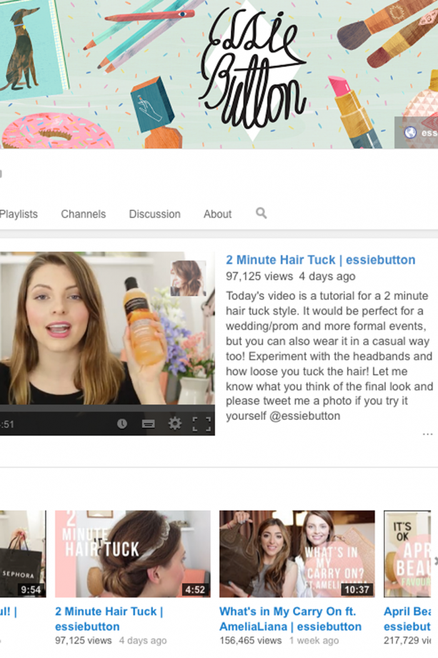The width and height of the screenshot is (438, 658).
Task: Click '2 Minute Hair Tuck | essiebutton' link below thumbnail
Action: (x=109, y=619)
